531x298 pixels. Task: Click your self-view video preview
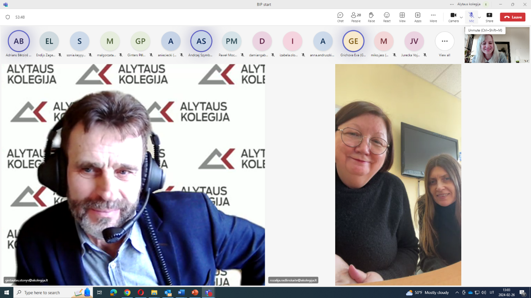[x=497, y=45]
